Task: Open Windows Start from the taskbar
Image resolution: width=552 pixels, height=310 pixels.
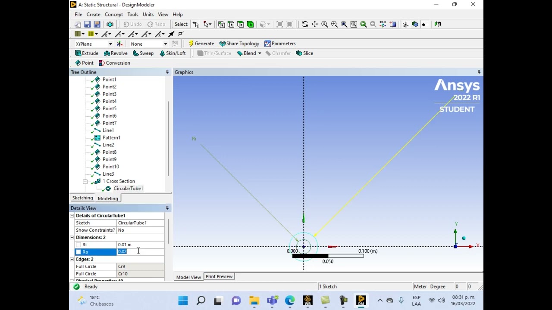Action: click(183, 300)
